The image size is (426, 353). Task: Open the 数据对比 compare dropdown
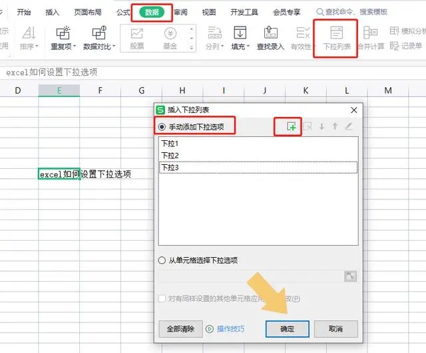(x=99, y=38)
